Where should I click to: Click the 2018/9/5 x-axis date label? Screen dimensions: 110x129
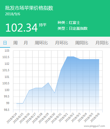pos(89,117)
